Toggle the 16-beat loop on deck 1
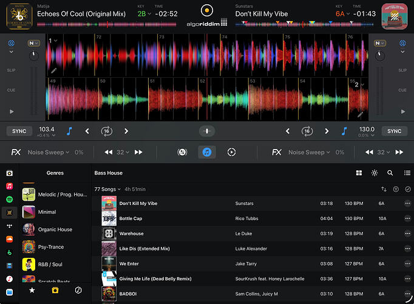Image resolution: width=414 pixels, height=304 pixels. [107, 131]
